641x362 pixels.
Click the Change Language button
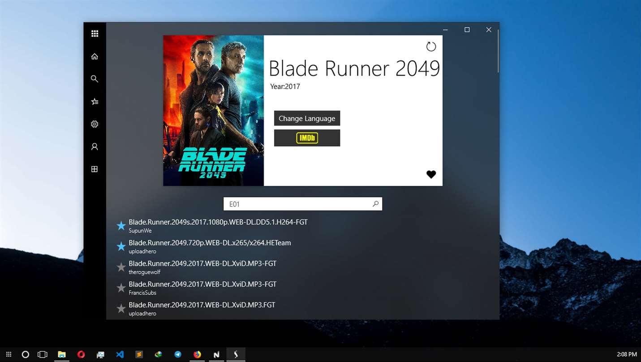(x=307, y=118)
